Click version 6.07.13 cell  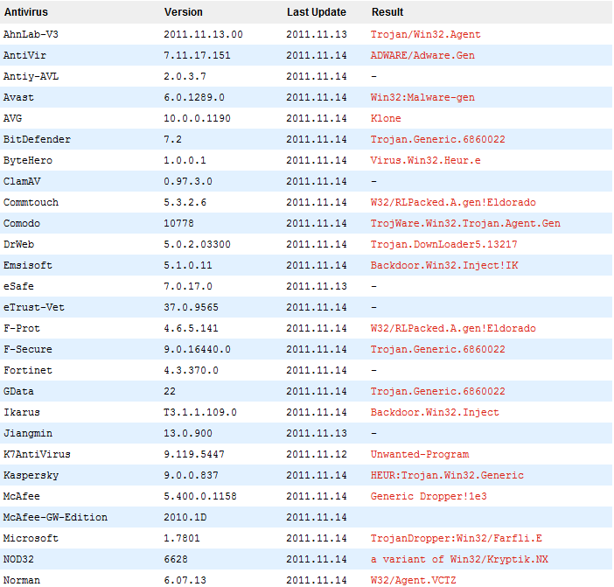pyautogui.click(x=185, y=580)
